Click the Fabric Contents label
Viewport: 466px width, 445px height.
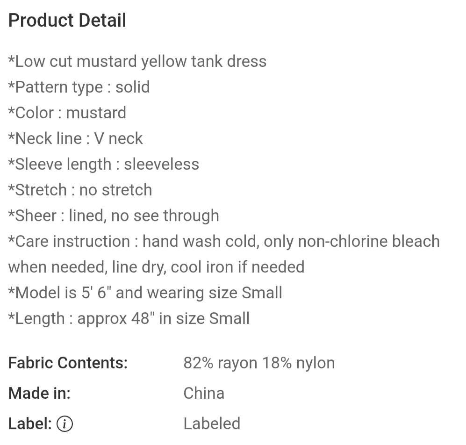(x=68, y=363)
